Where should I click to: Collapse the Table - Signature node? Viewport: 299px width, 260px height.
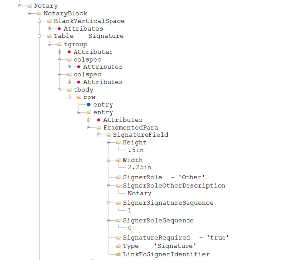point(39,36)
